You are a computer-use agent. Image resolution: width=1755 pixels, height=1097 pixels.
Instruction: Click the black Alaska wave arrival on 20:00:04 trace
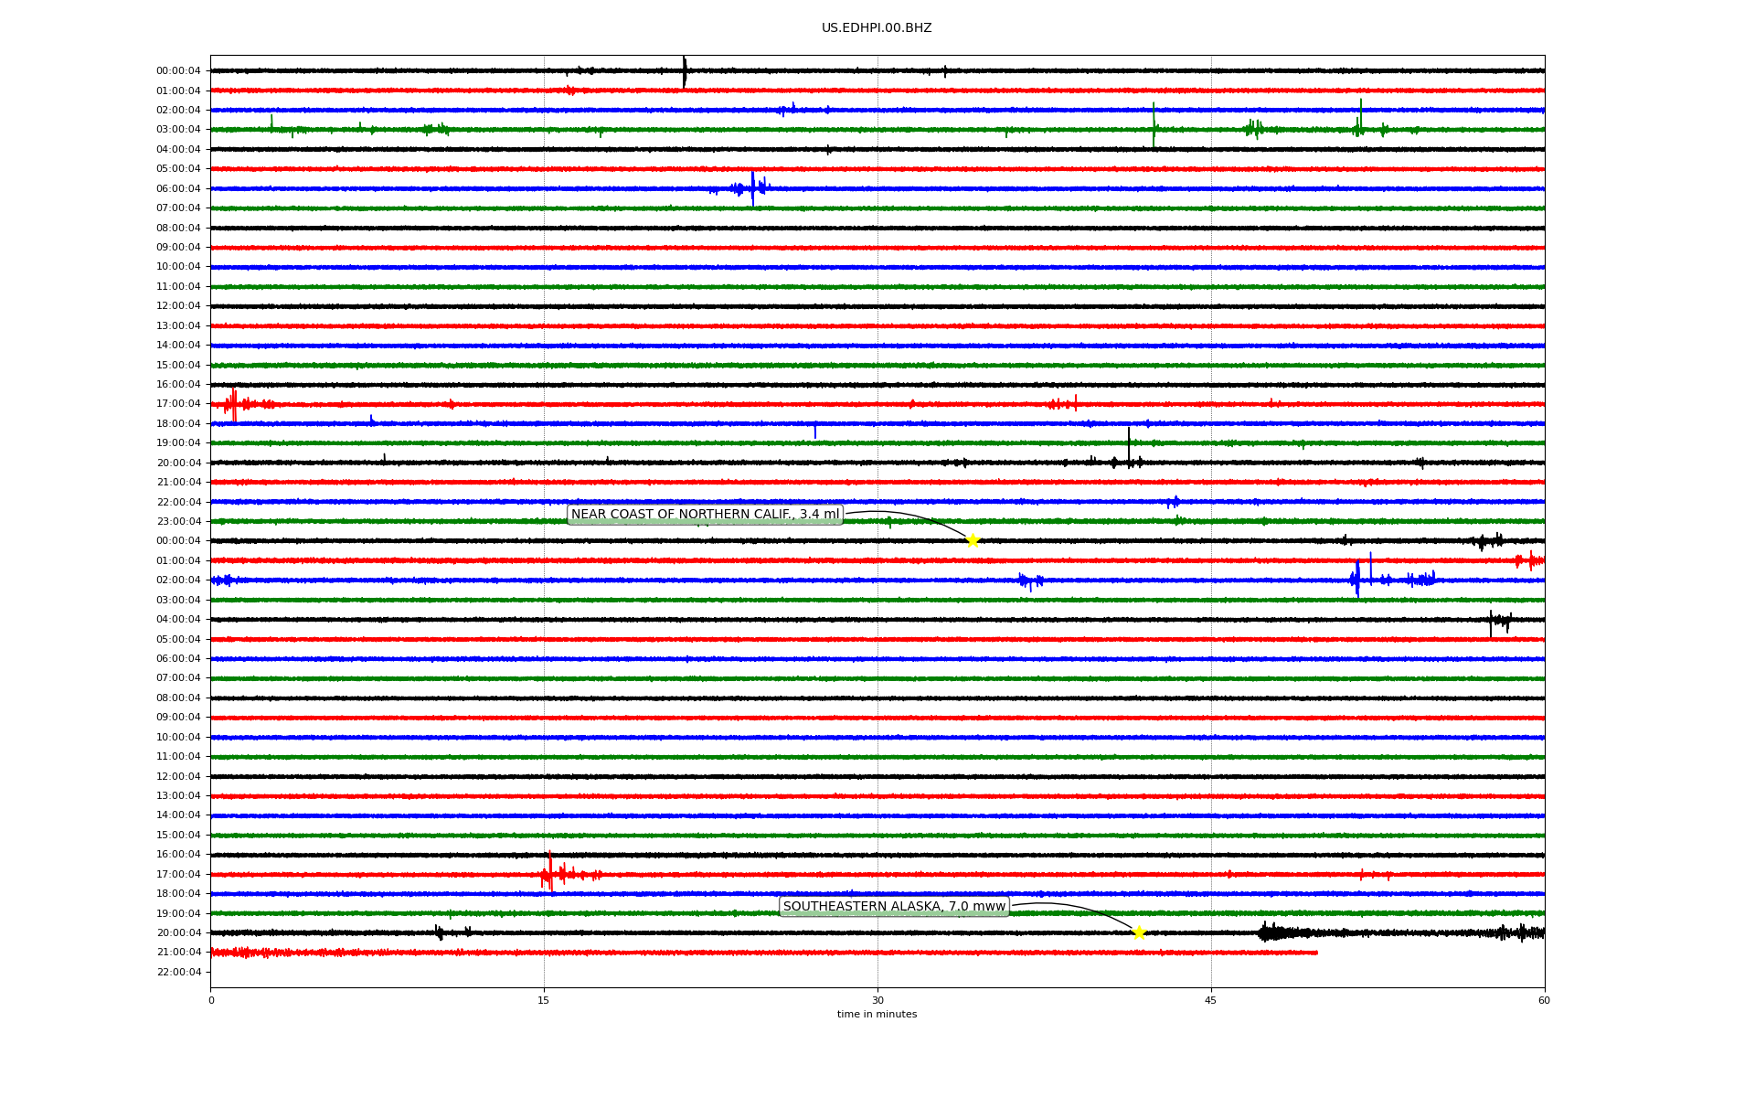pyautogui.click(x=1266, y=932)
